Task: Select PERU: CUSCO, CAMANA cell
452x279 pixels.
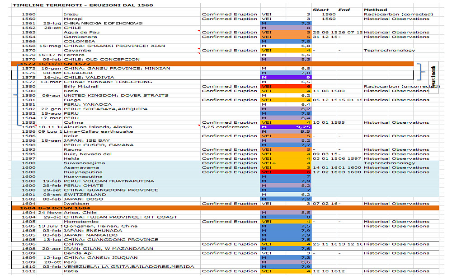Action: pyautogui.click(x=99, y=145)
